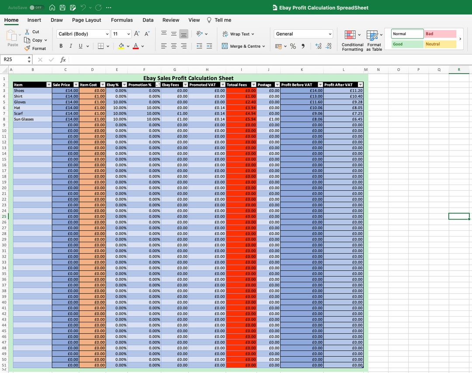Switch to the Data tab
The width and height of the screenshot is (472, 373).
pos(148,20)
